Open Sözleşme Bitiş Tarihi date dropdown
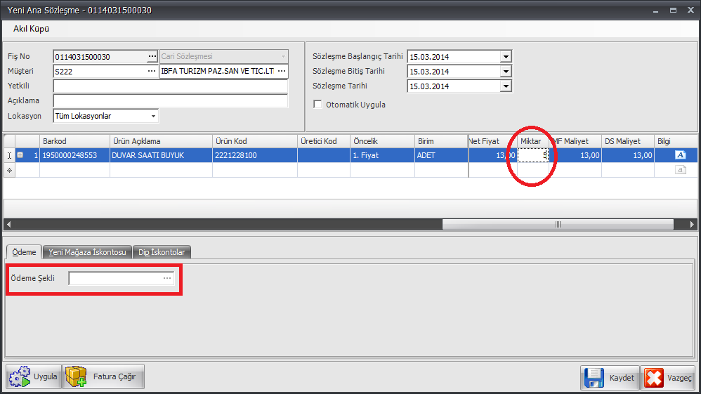 tap(505, 72)
